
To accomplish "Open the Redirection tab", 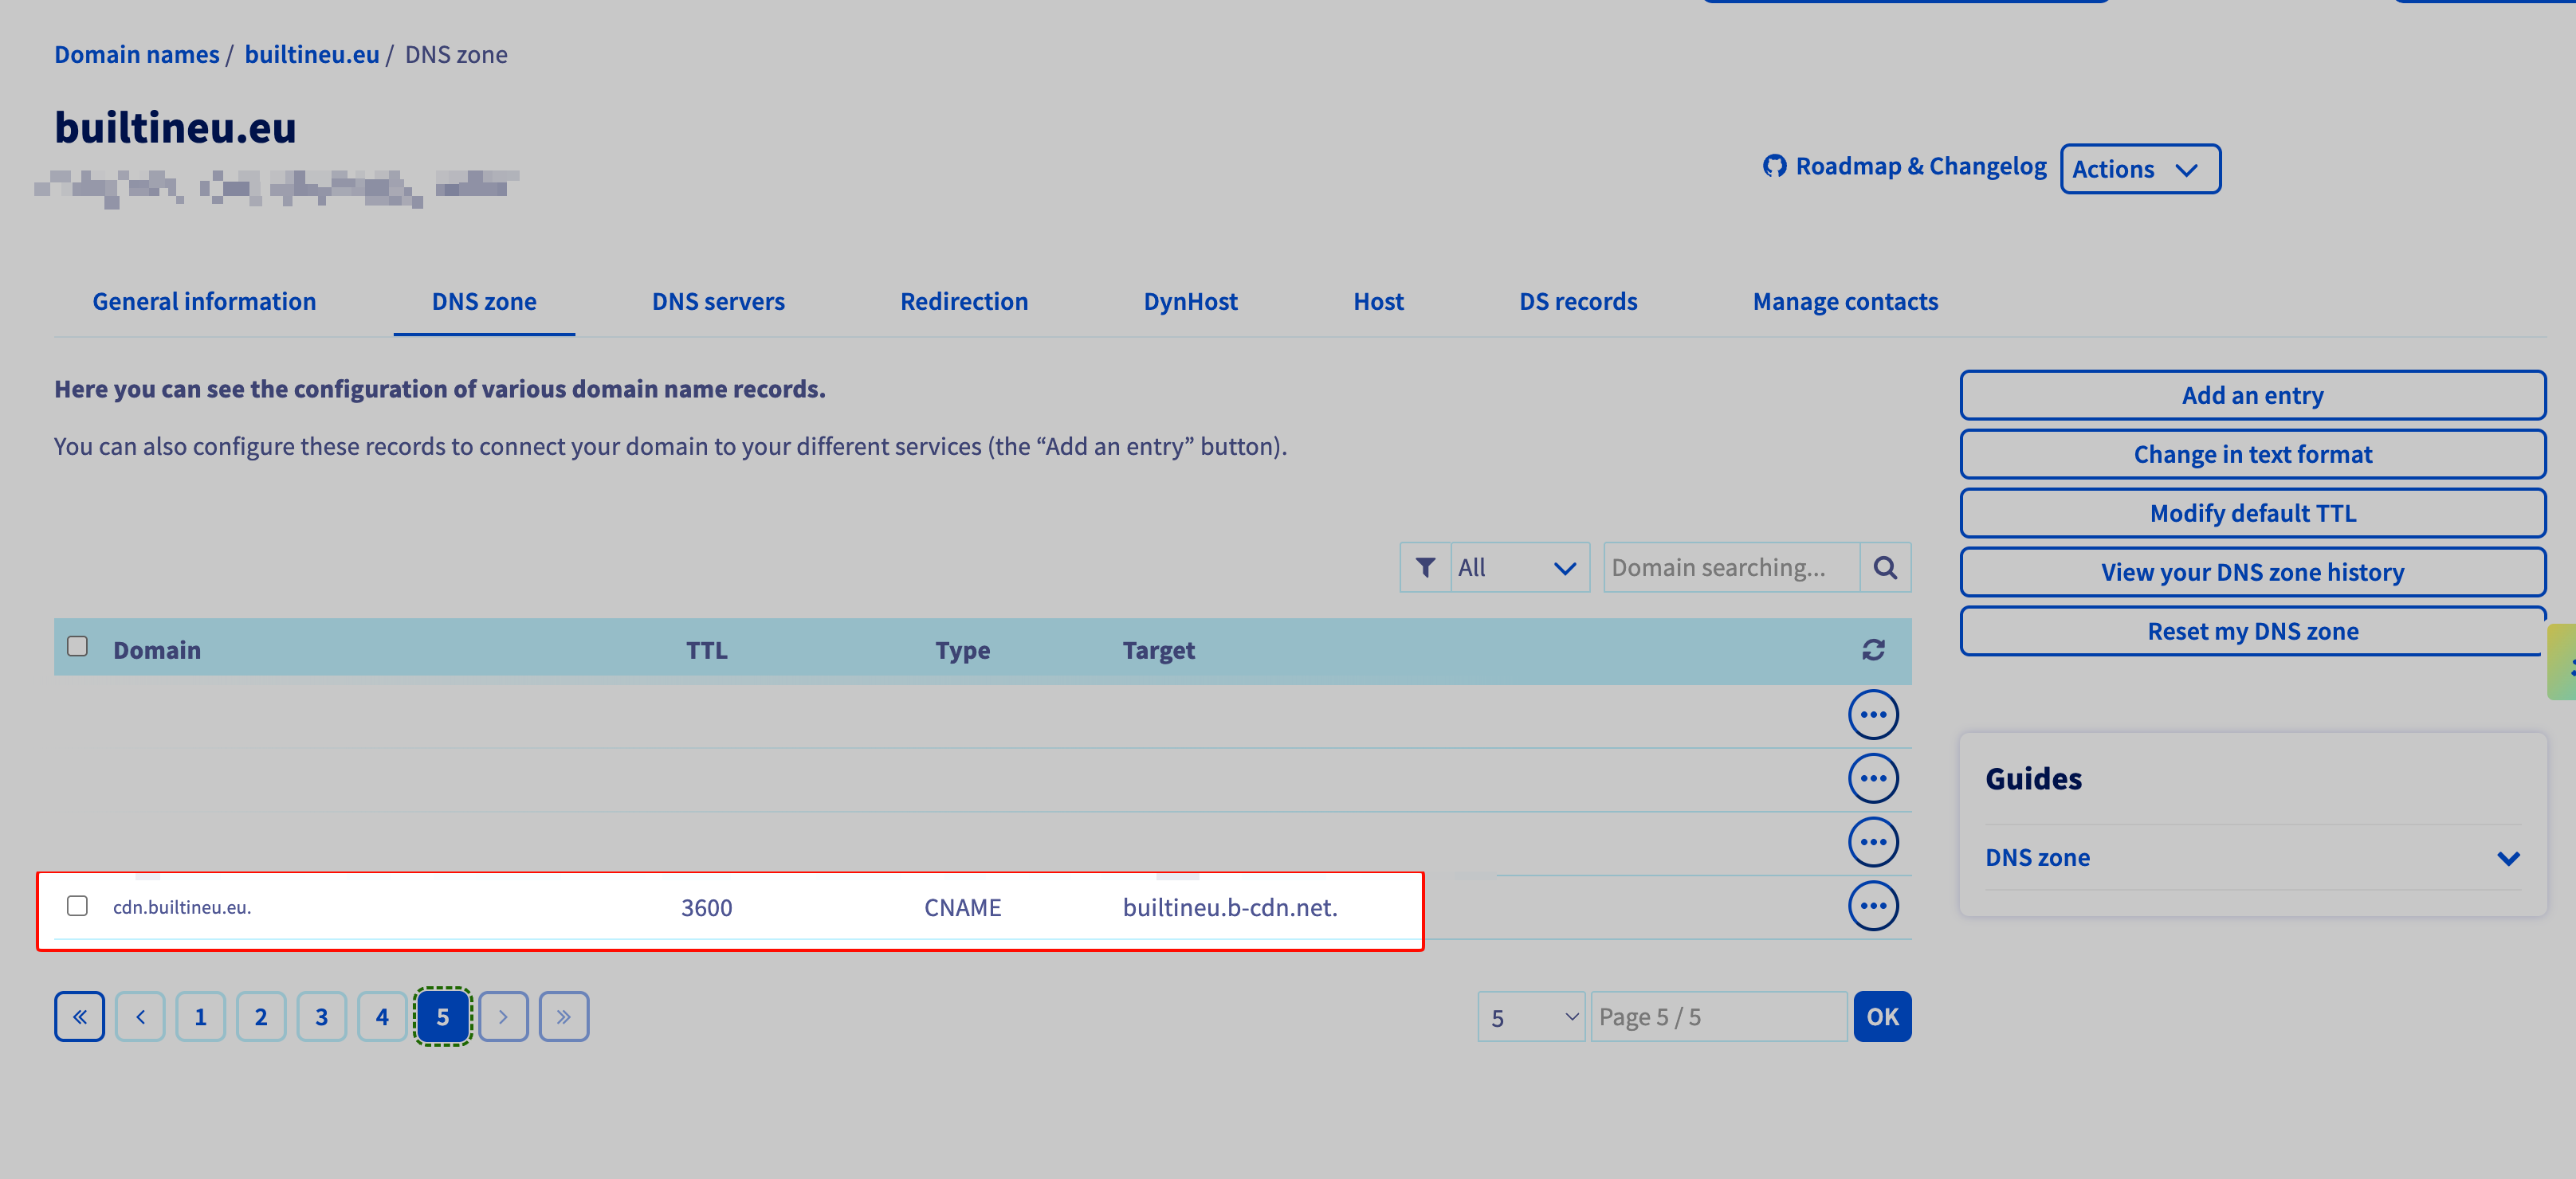I will 964,301.
